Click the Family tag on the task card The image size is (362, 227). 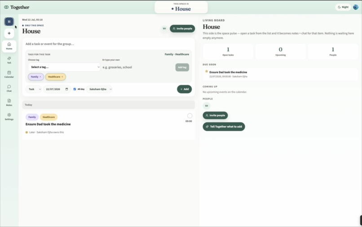[32, 117]
